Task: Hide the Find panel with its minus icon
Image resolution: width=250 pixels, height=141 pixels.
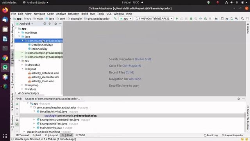Action: pos(243,99)
